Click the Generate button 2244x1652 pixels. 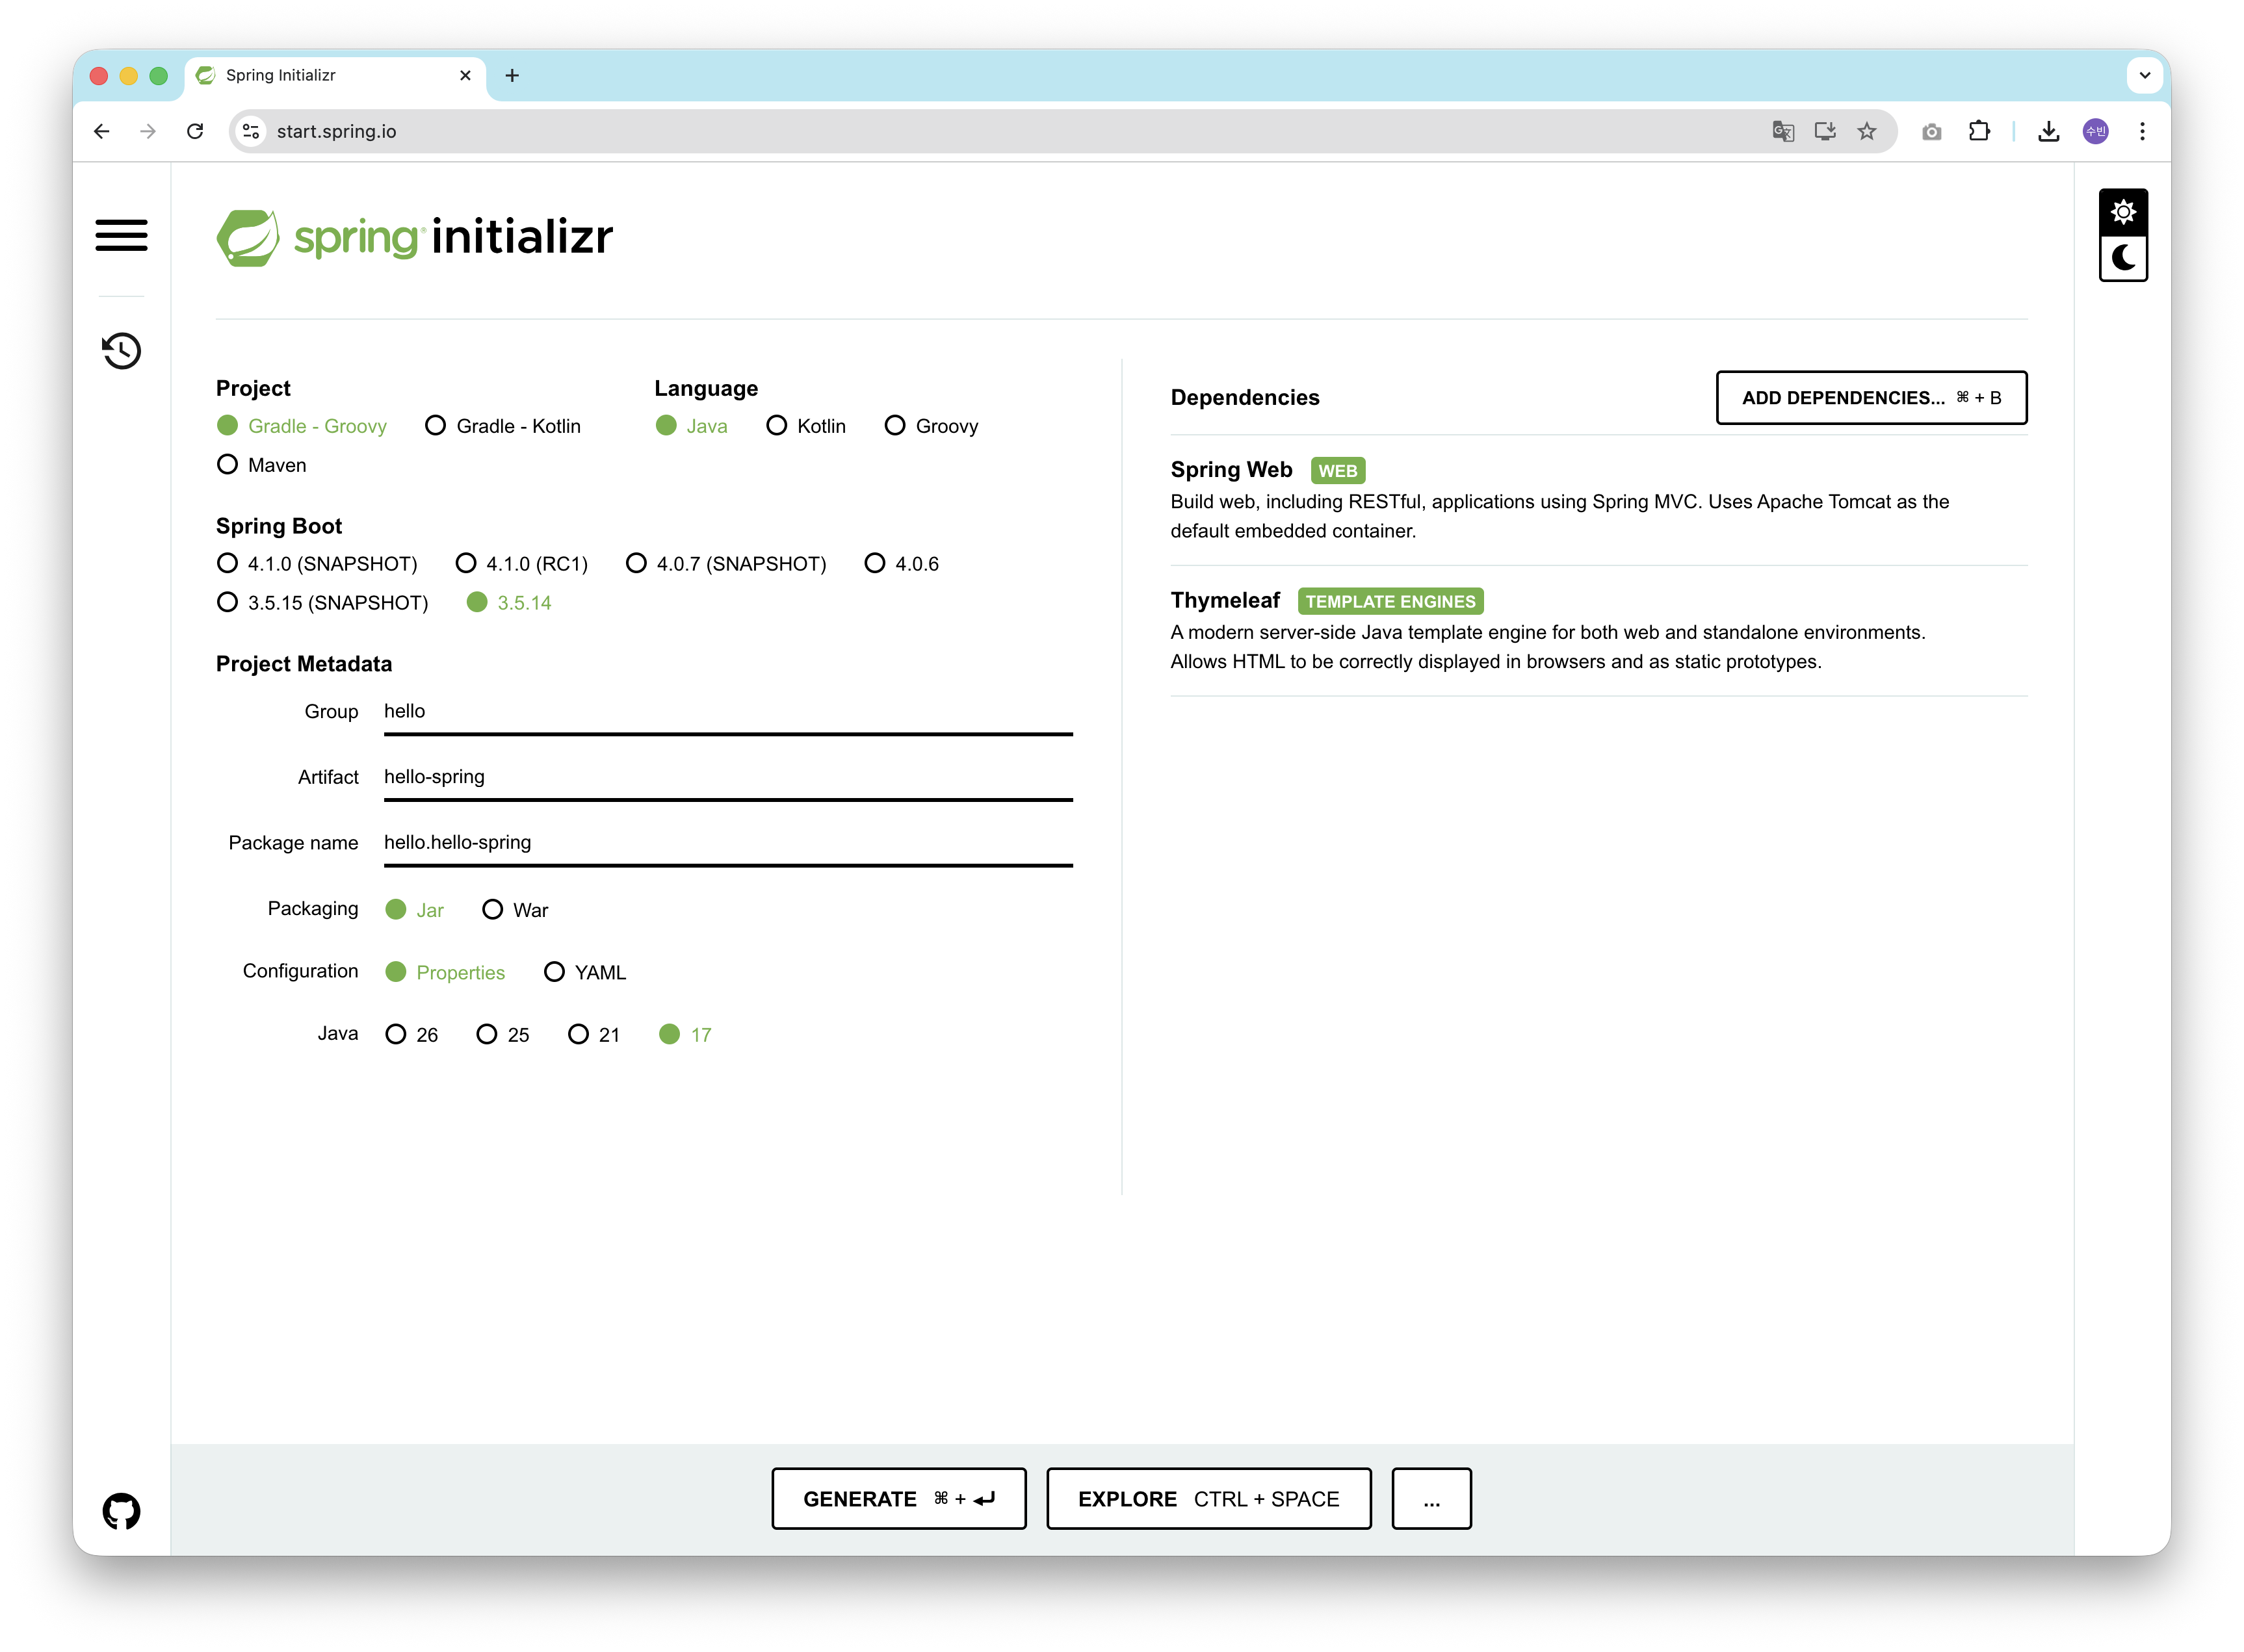click(899, 1499)
